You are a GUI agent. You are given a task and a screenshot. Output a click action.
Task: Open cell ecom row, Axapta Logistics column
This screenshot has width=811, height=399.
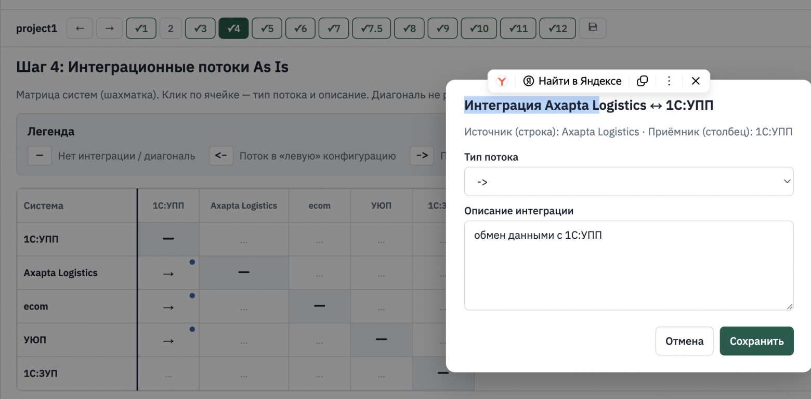point(244,306)
